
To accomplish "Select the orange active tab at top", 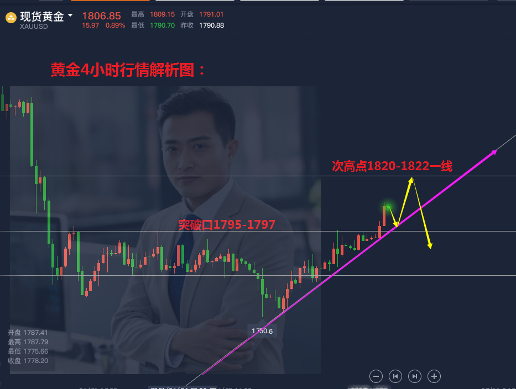I will pos(110,1).
